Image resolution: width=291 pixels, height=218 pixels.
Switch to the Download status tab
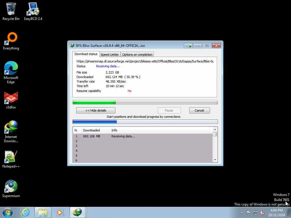[86, 54]
